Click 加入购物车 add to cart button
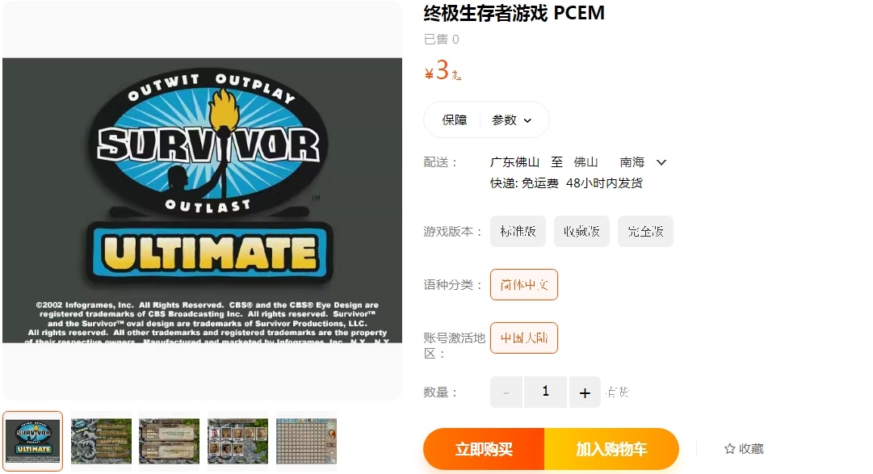Viewport: 873px width, 474px height. 611,449
